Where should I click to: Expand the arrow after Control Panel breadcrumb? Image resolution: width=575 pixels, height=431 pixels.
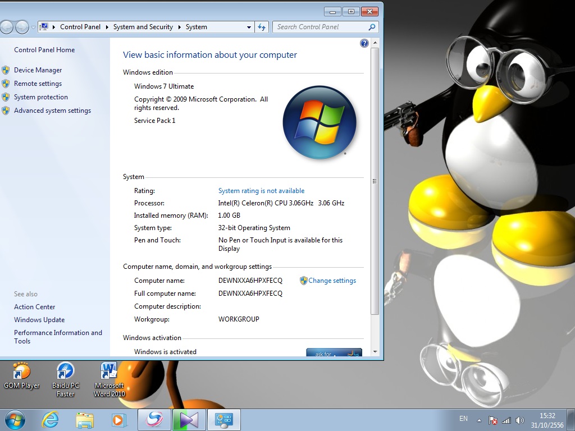click(x=107, y=27)
